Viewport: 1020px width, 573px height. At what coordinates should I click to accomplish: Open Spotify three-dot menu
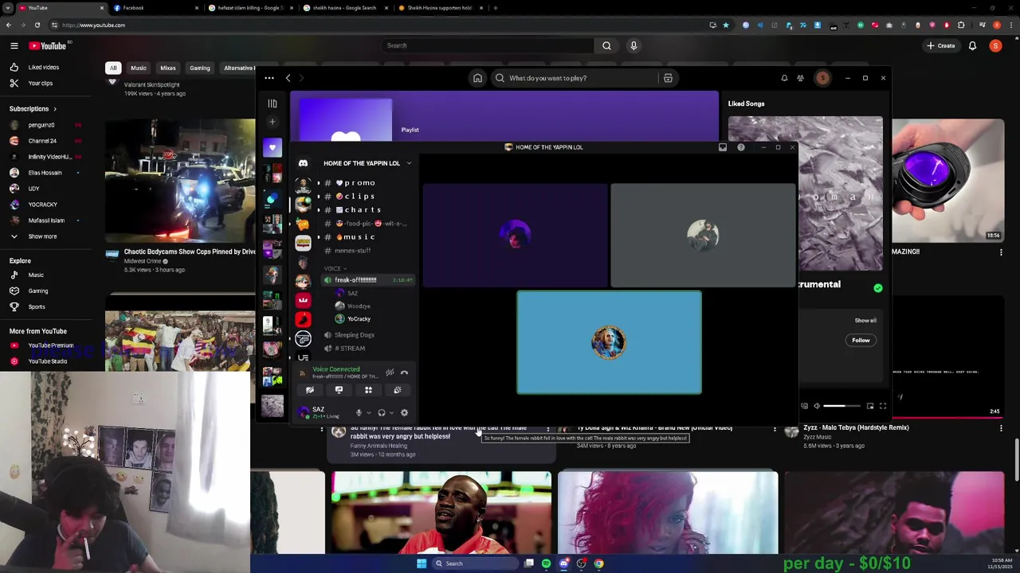coord(269,78)
